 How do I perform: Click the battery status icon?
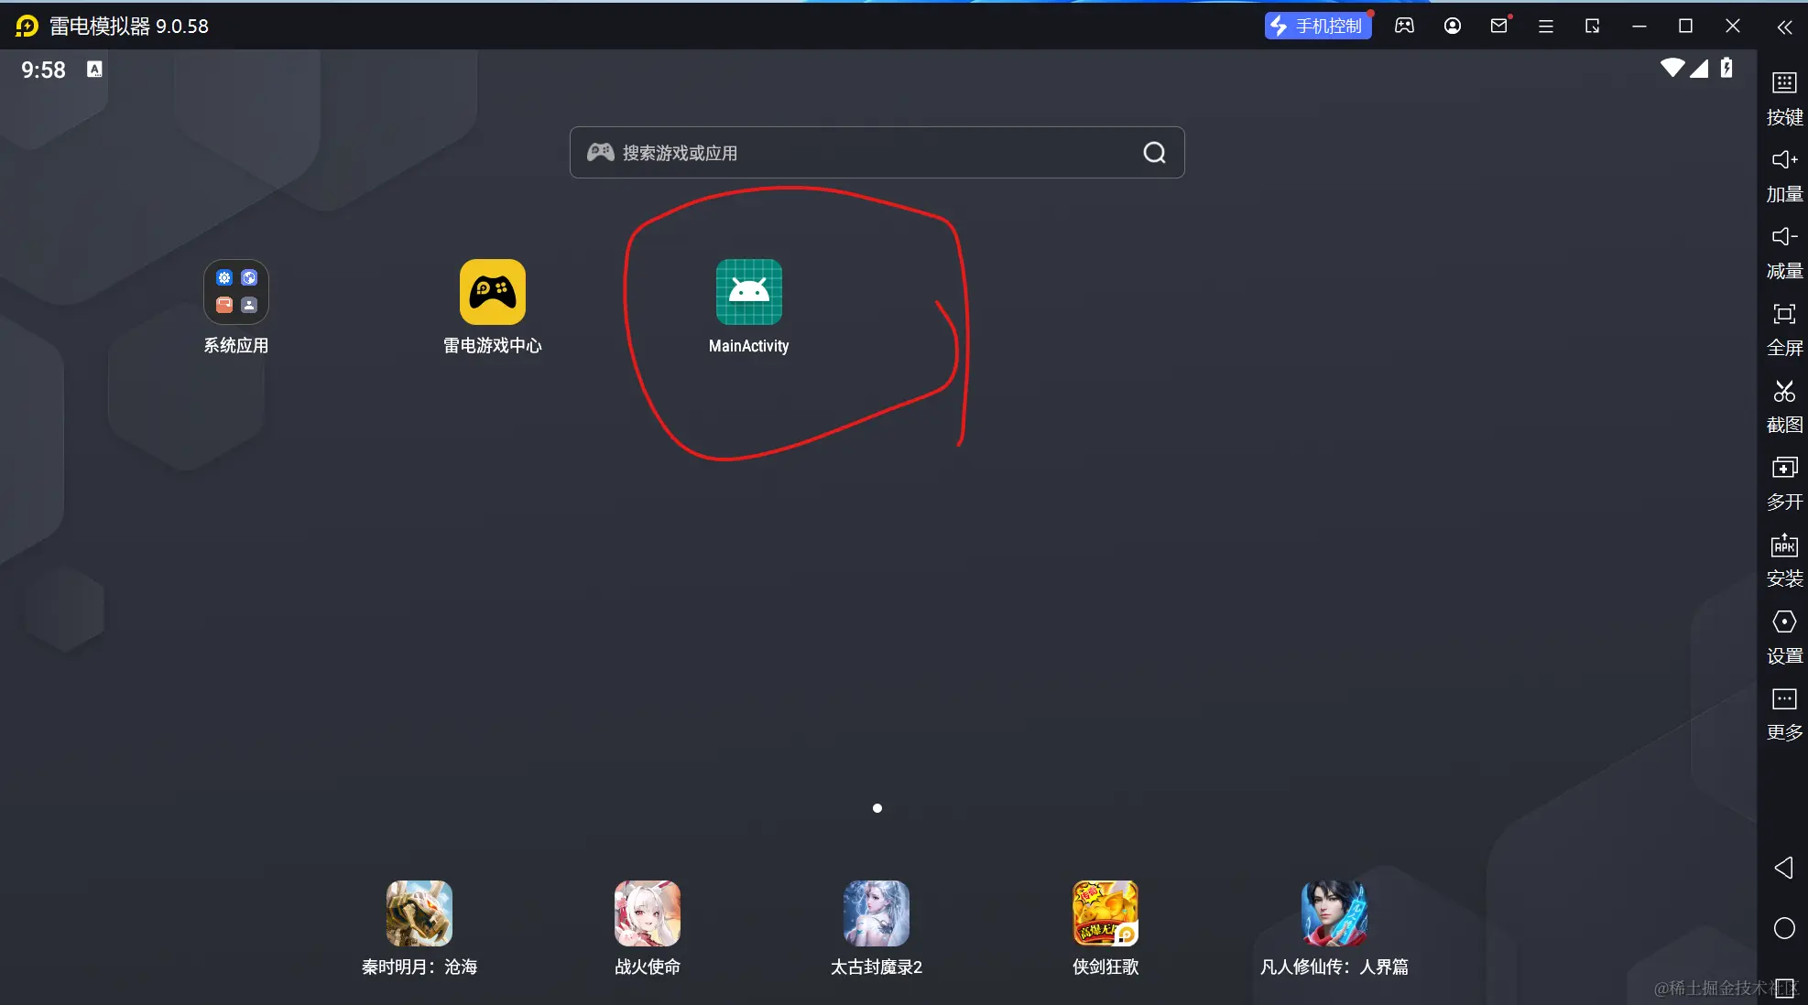[1726, 68]
